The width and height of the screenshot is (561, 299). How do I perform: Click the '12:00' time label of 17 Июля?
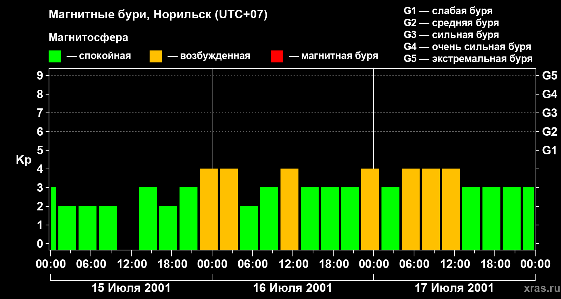click(x=454, y=264)
